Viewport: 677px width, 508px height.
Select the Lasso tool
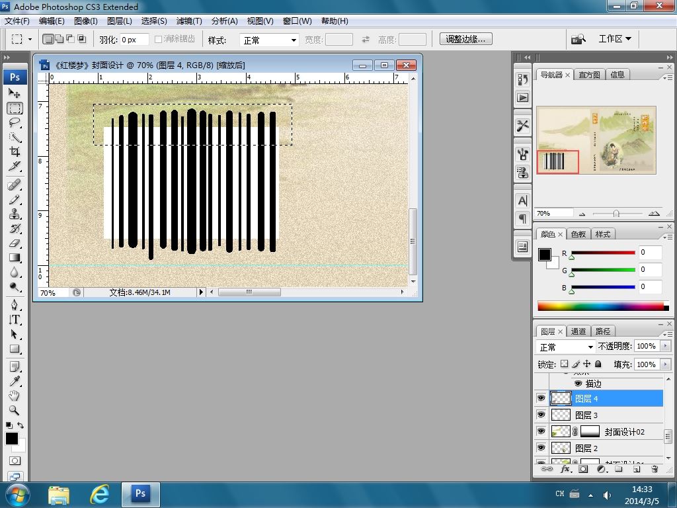point(15,123)
